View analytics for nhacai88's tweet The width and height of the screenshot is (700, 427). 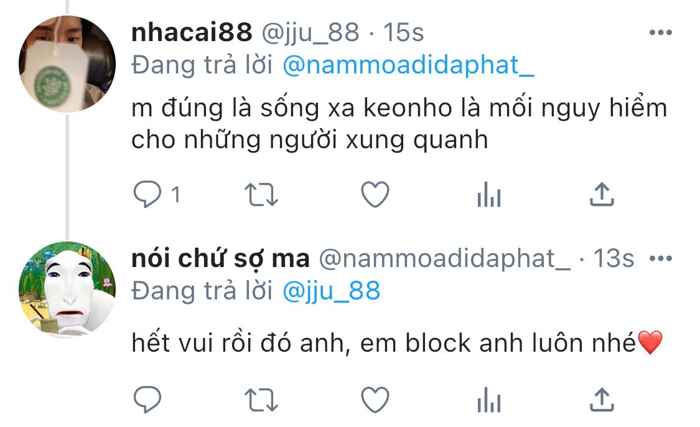[x=489, y=194]
